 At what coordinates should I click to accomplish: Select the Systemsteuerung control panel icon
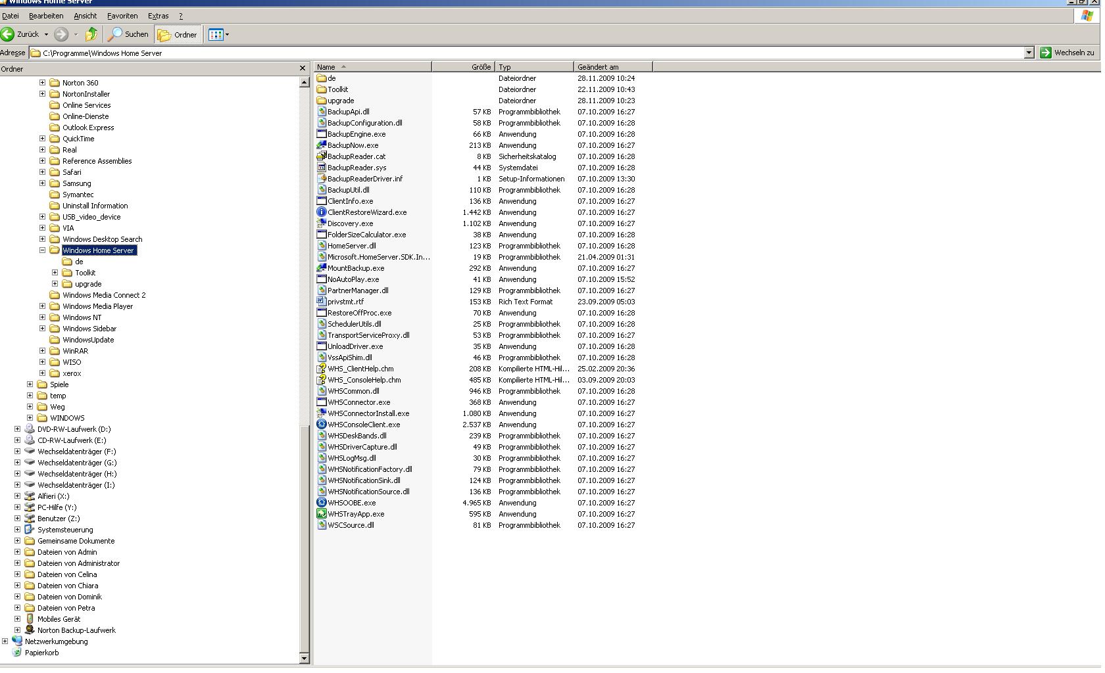30,530
